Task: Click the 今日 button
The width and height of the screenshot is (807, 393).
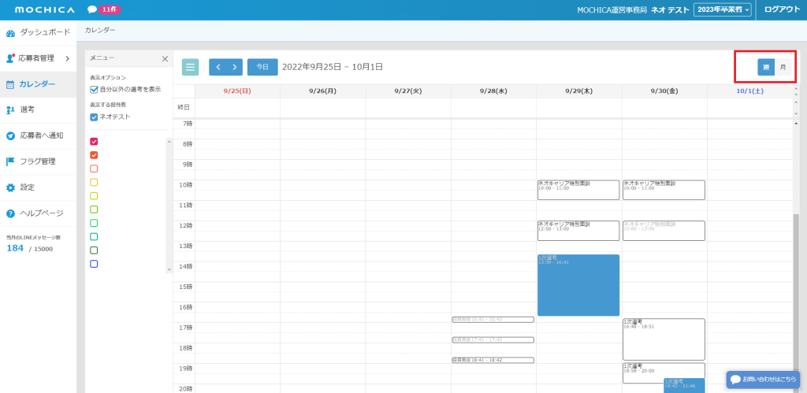Action: [x=262, y=67]
